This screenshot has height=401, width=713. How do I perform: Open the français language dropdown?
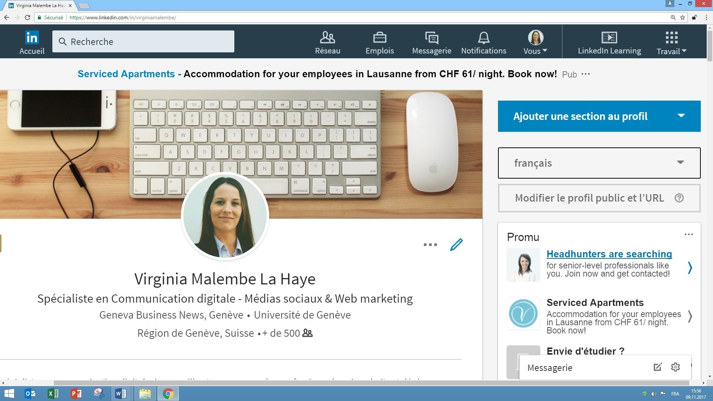599,163
